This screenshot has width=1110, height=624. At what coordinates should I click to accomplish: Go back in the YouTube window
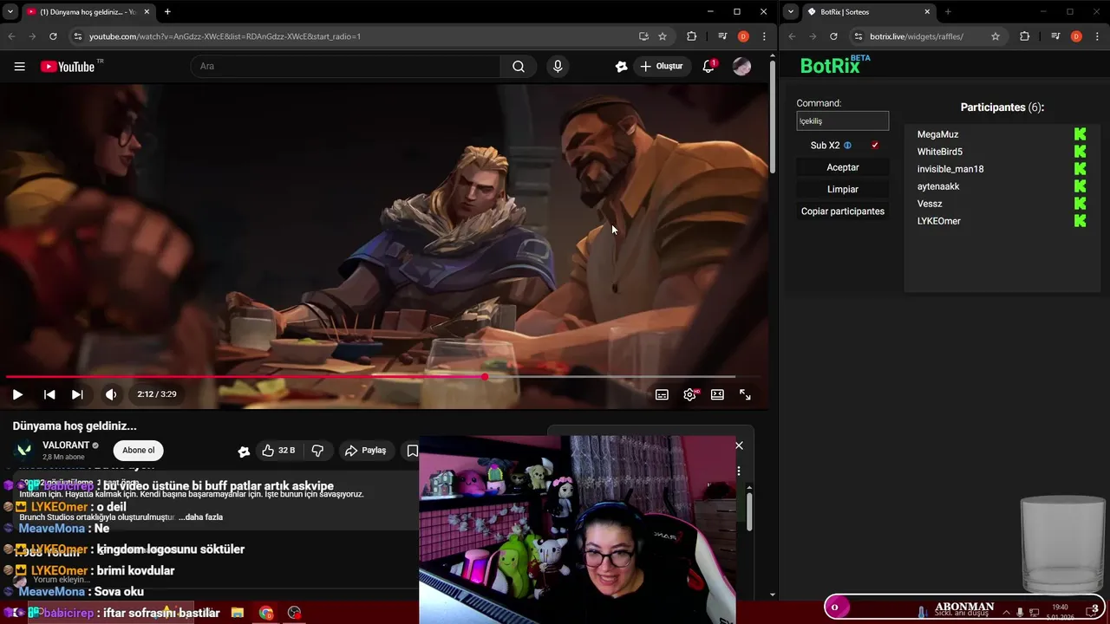coord(11,36)
